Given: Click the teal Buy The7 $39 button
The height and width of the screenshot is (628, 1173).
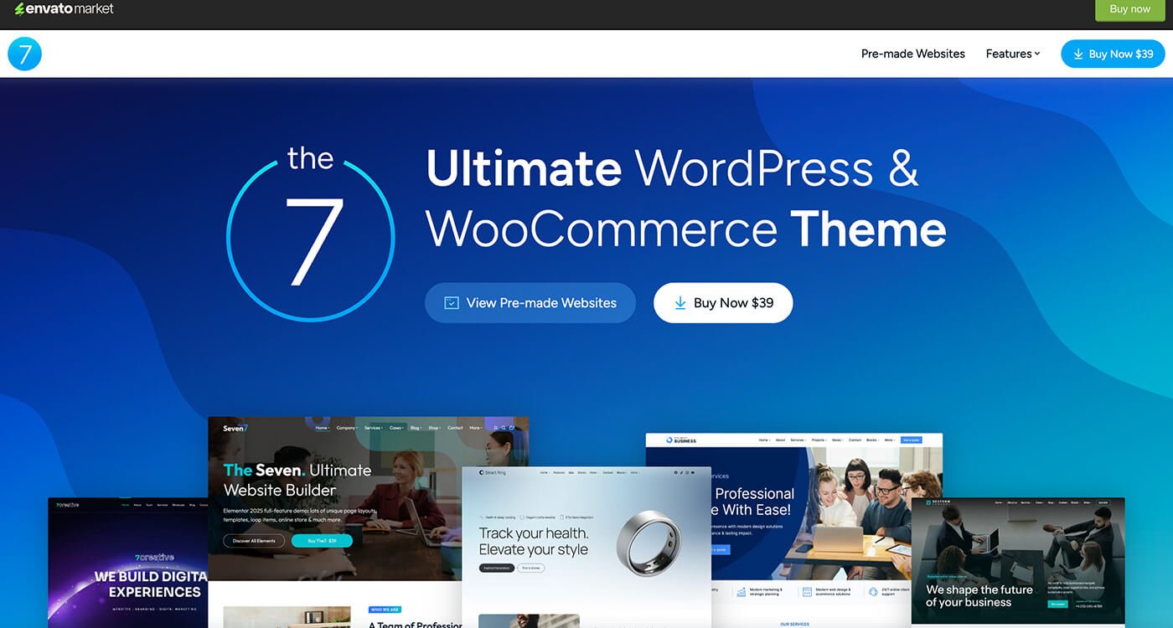Looking at the screenshot, I should tap(322, 541).
